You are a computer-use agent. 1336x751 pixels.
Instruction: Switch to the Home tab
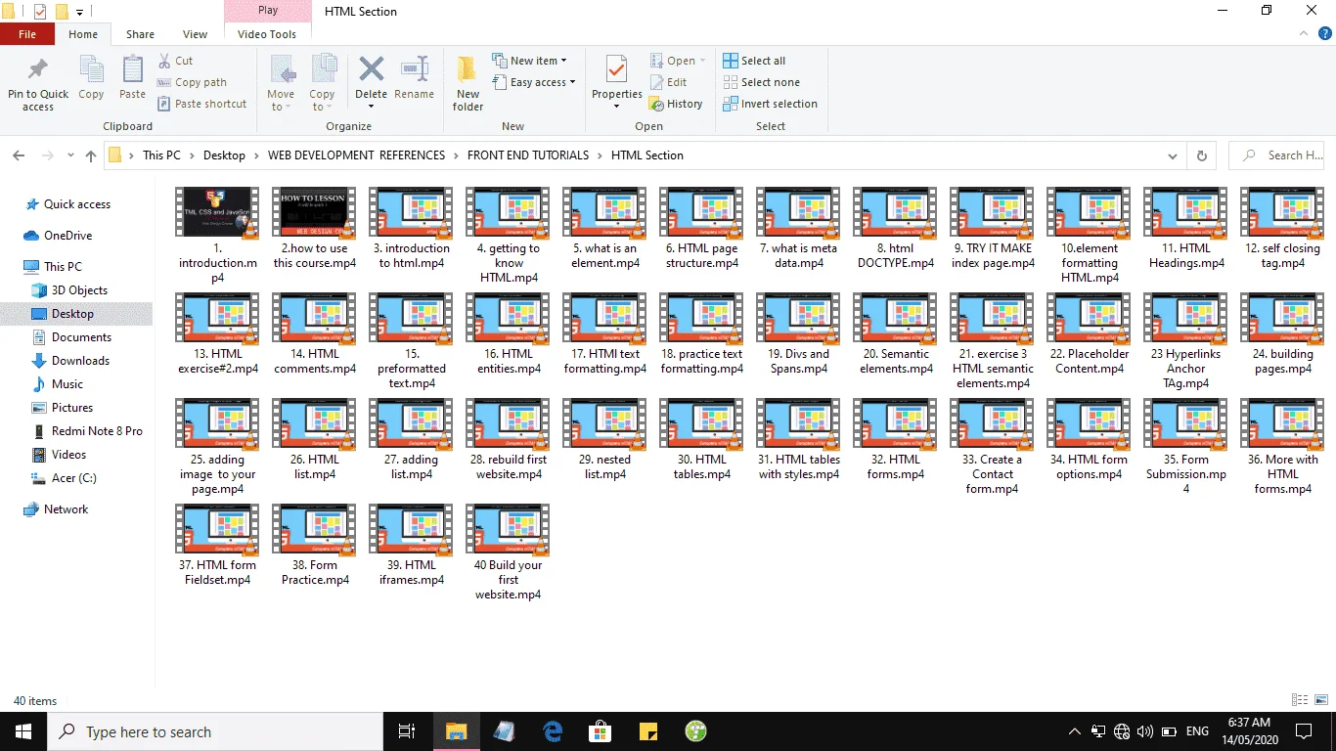(83, 34)
